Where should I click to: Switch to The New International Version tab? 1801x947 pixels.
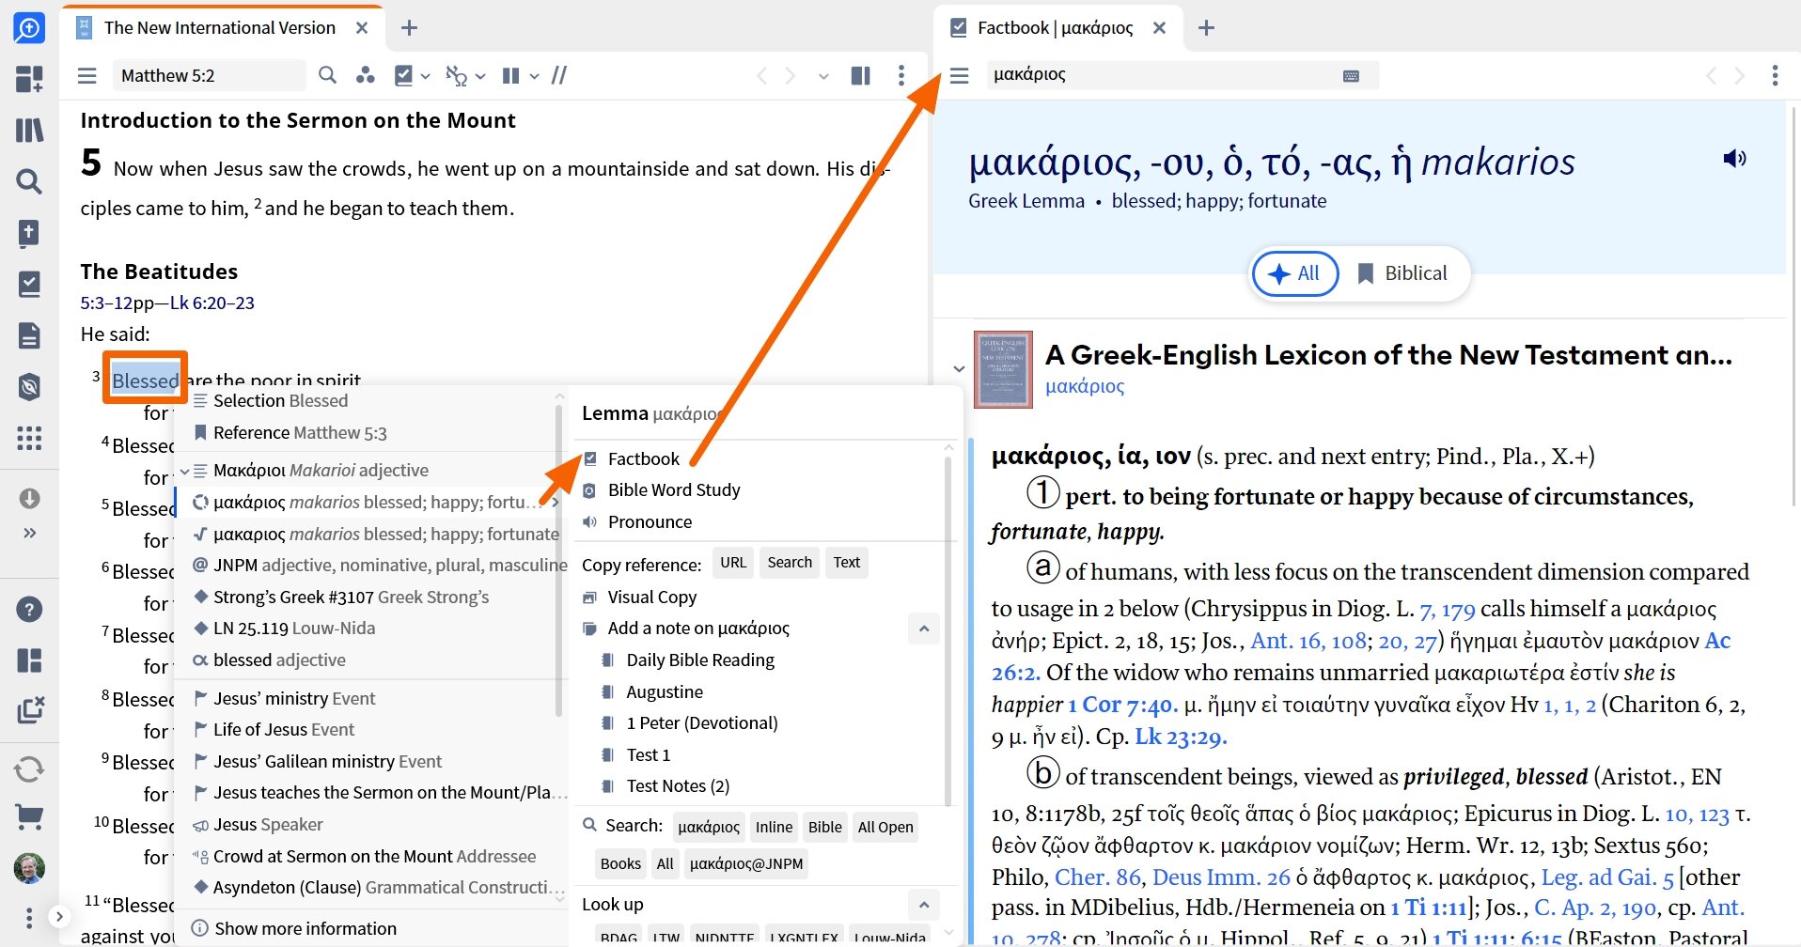pyautogui.click(x=219, y=28)
